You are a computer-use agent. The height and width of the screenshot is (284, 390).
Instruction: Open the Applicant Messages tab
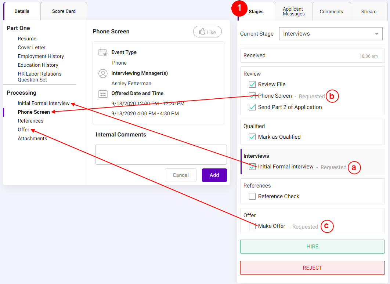[294, 11]
